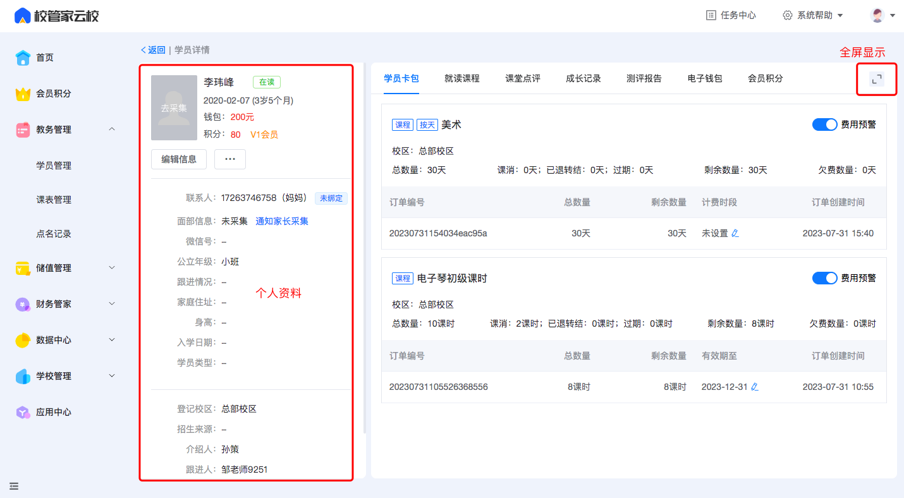Click the 任务中心 list icon
904x498 pixels.
711,15
